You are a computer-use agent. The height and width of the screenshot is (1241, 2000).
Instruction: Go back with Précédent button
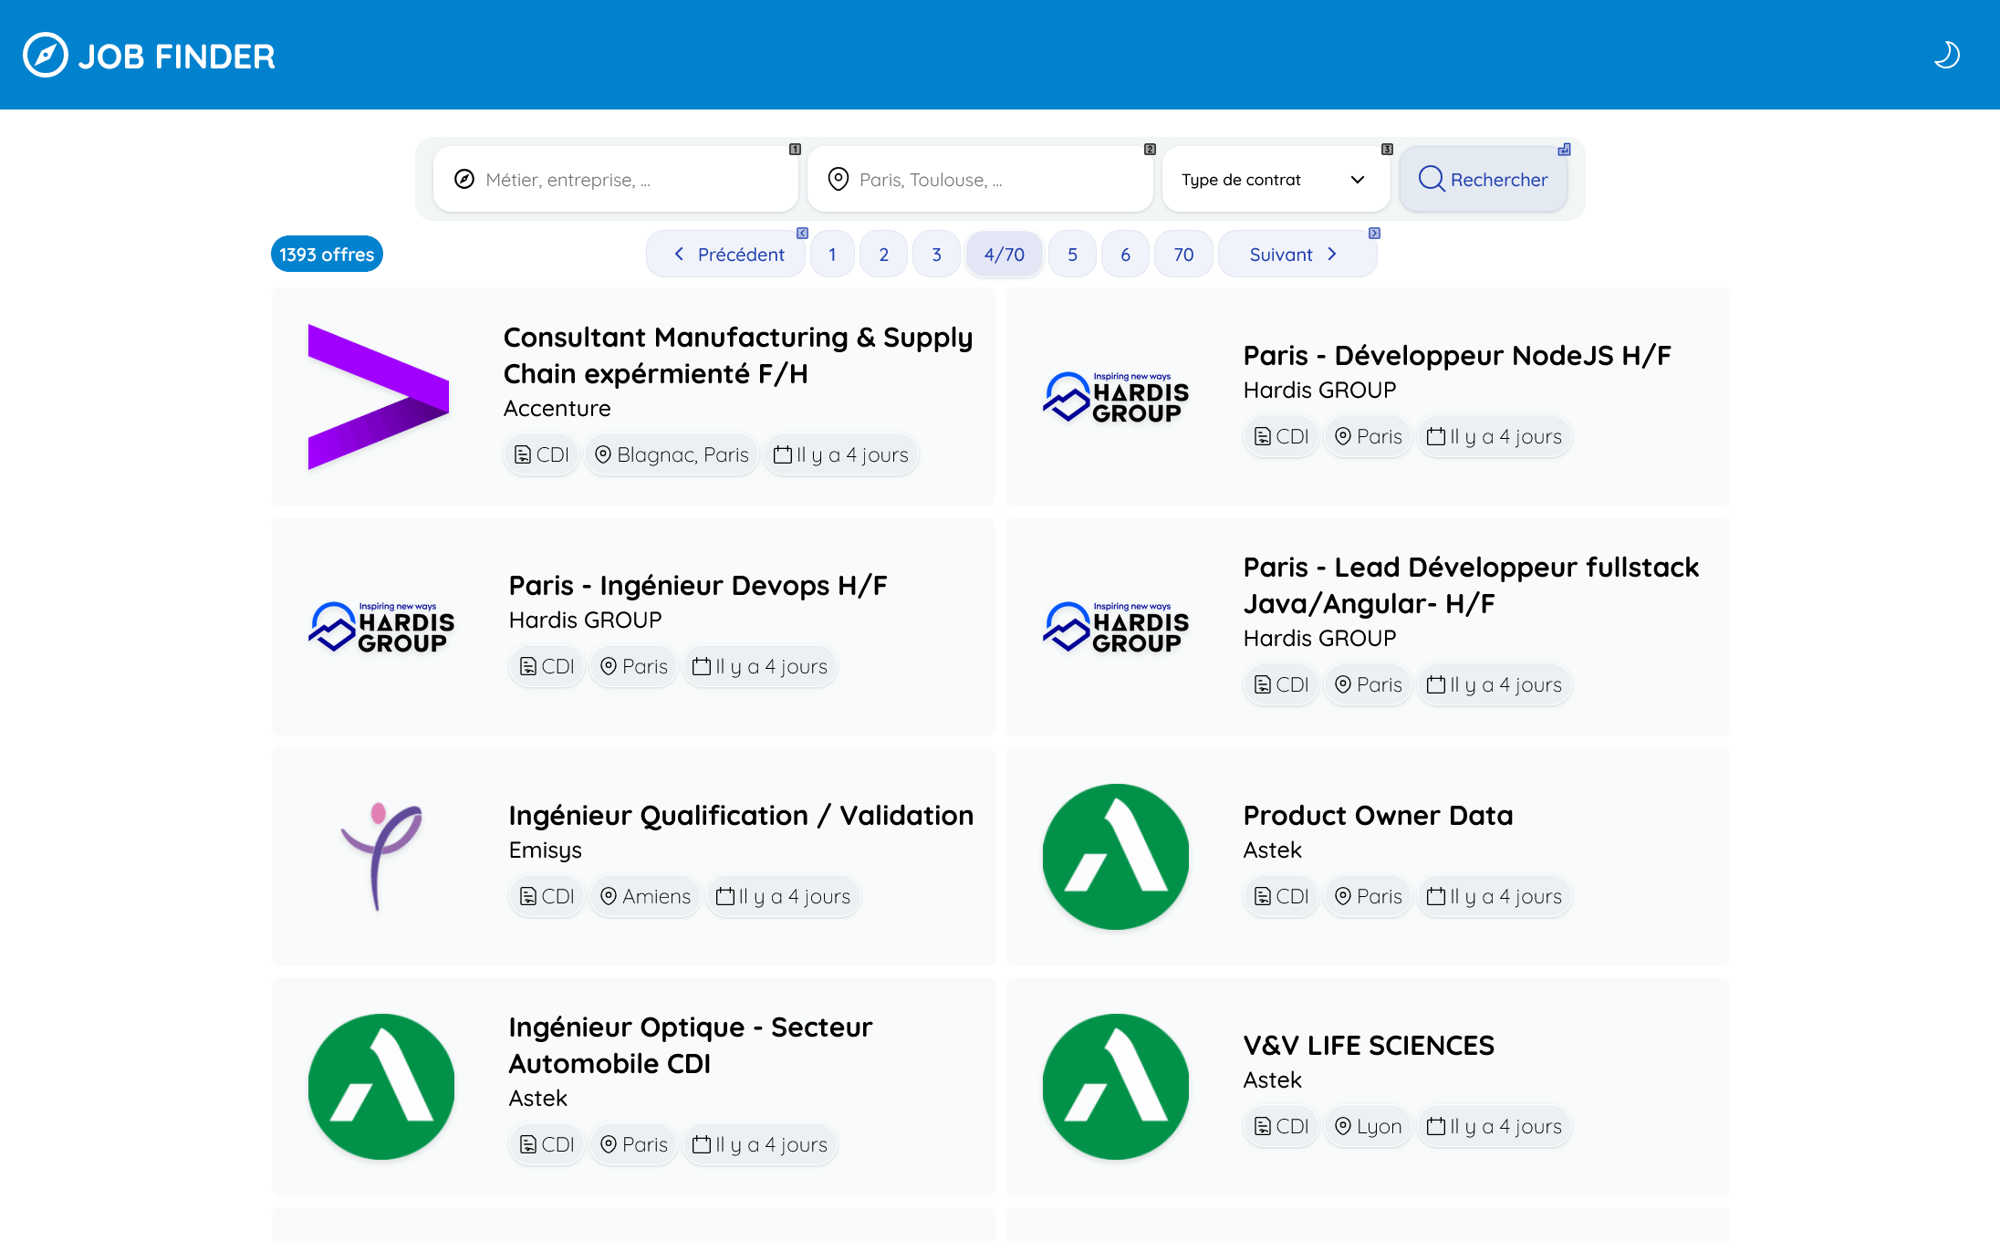(x=727, y=255)
